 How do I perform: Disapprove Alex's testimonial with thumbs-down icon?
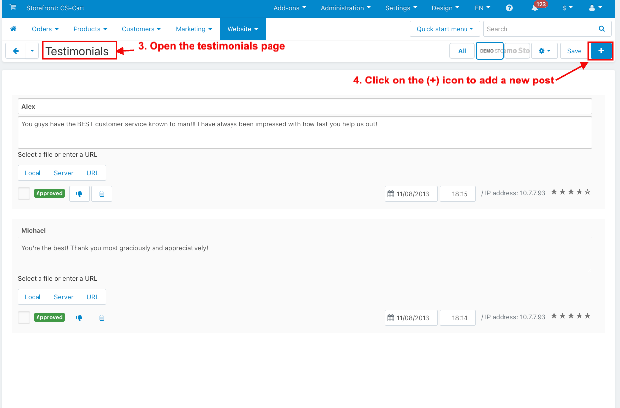click(x=79, y=194)
